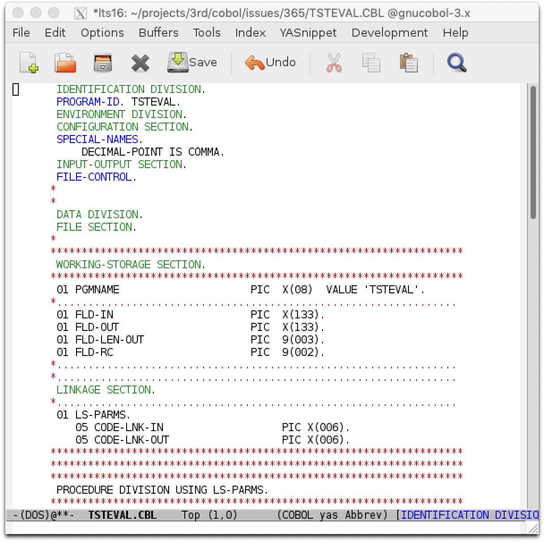Open the Buffers menu

158,32
